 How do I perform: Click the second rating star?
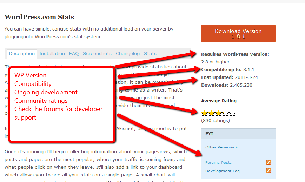click(211, 113)
